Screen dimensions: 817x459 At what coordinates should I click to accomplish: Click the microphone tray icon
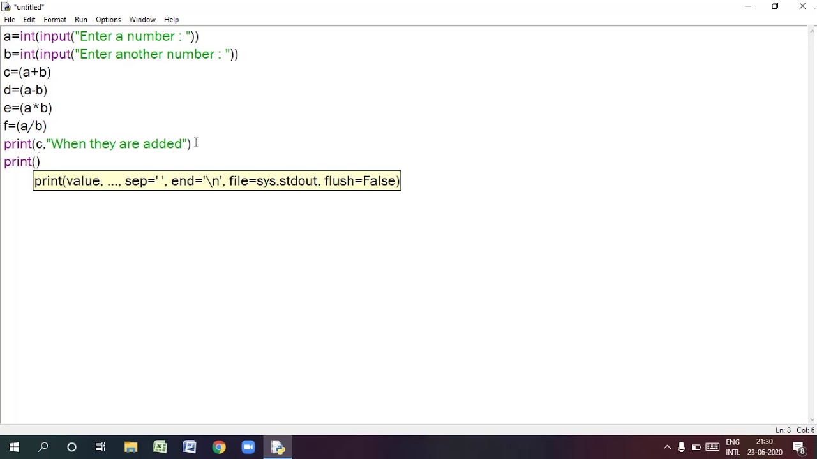(x=682, y=448)
